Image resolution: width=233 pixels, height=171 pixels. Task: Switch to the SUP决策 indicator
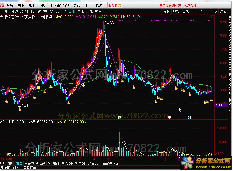[81, 163]
